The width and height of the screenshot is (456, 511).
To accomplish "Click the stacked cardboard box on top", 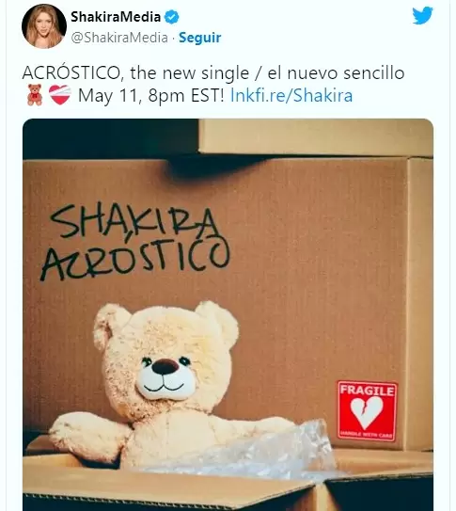I will [x=316, y=136].
